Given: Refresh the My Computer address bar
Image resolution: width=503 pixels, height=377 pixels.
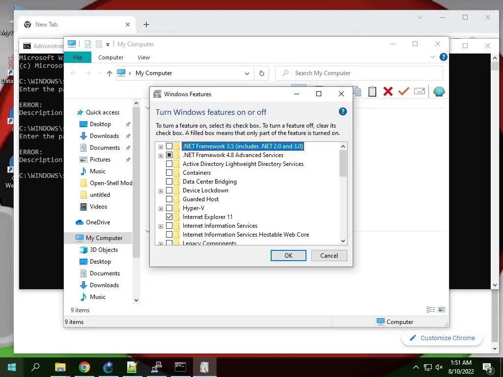Looking at the screenshot, I should coord(262,74).
